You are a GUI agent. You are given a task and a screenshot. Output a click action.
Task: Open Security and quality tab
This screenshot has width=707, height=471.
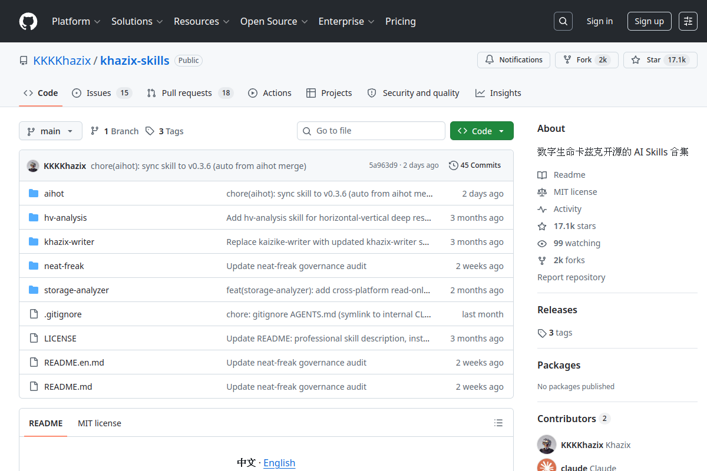[x=413, y=93]
